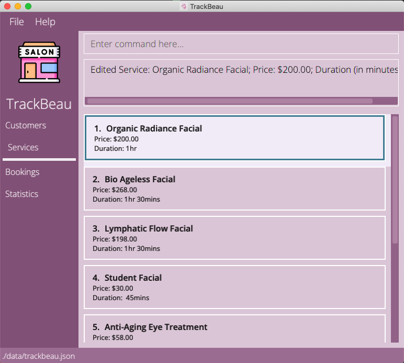Viewport: 404px width, 363px height.
Task: Click the TrackBeau sidebar app name
Action: 39,104
